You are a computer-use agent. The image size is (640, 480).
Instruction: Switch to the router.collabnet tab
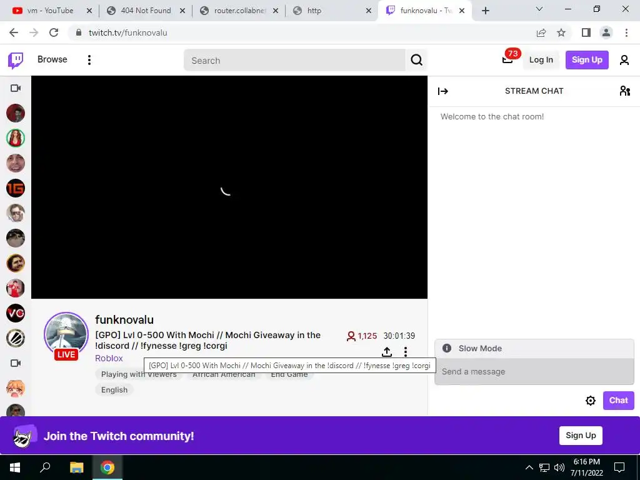coord(239,11)
